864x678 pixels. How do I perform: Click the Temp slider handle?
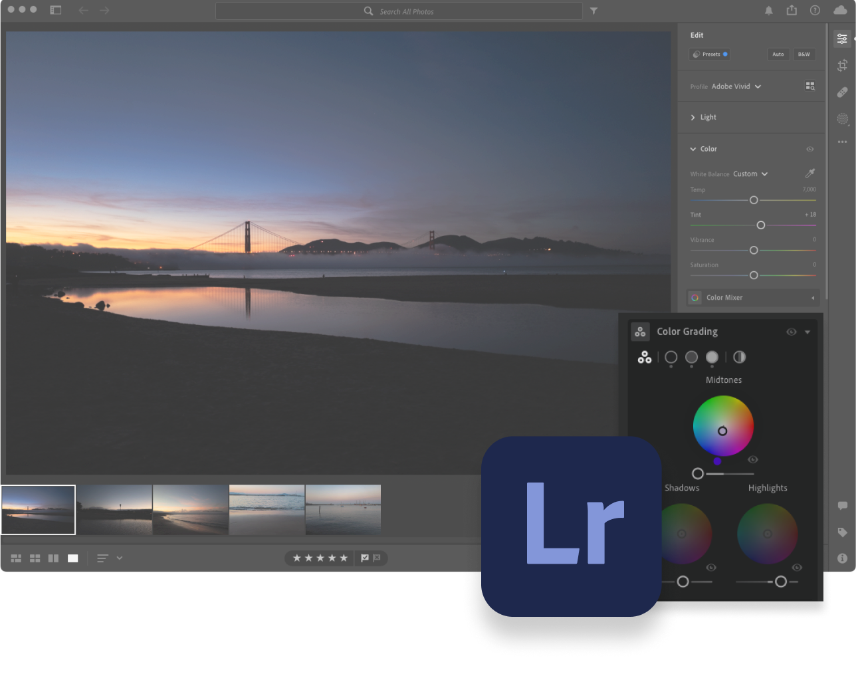click(754, 200)
